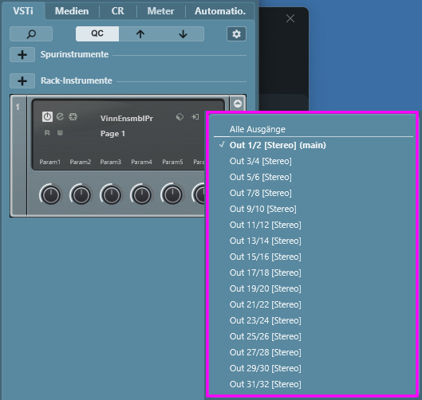Add a rack instrument with plus button
Viewport: 422px width, 400px height.
click(22, 81)
